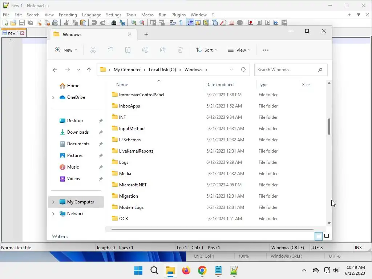Click Zoom Out magnifier in Notepad++

[142, 23]
